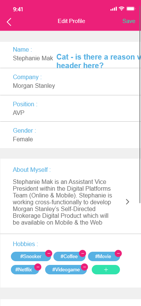The height and width of the screenshot is (306, 141).
Task: Remove the #Movie hobby tag
Action: [118, 253]
